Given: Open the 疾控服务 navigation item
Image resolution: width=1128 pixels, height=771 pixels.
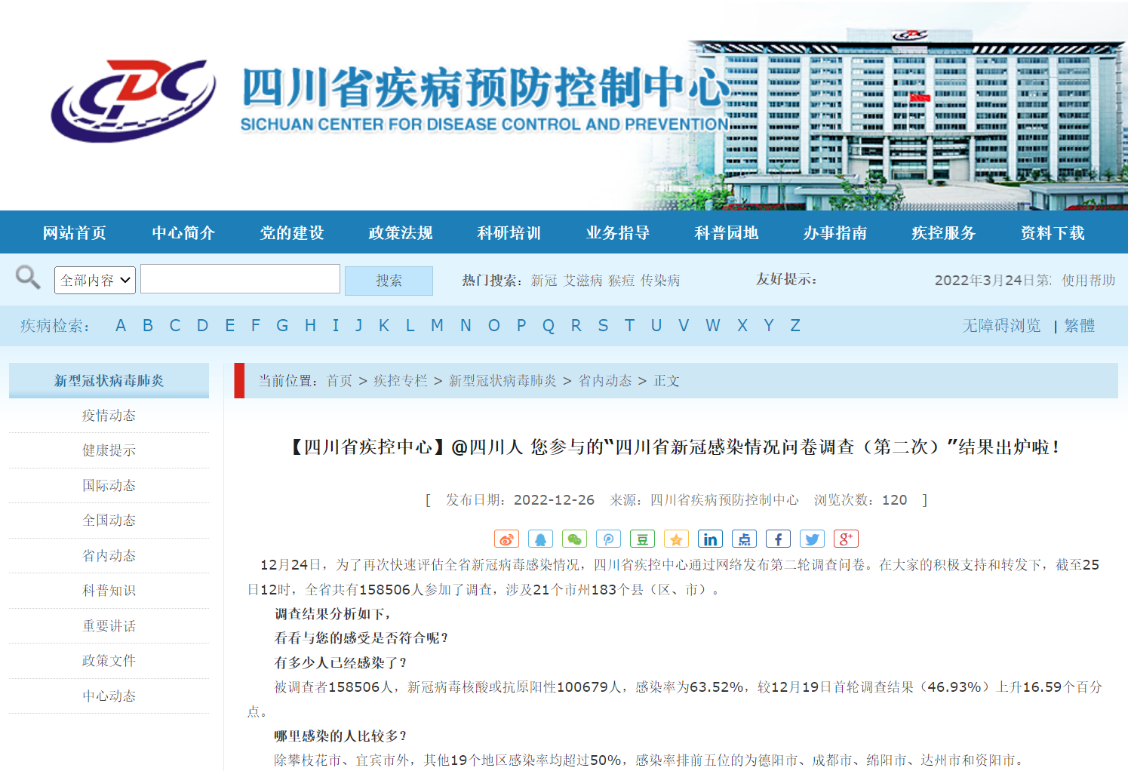Looking at the screenshot, I should (x=944, y=232).
